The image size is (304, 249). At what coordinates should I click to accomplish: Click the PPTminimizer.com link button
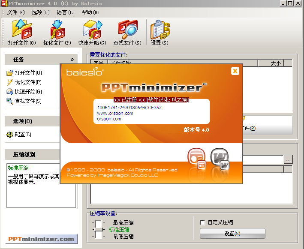[x=41, y=239]
